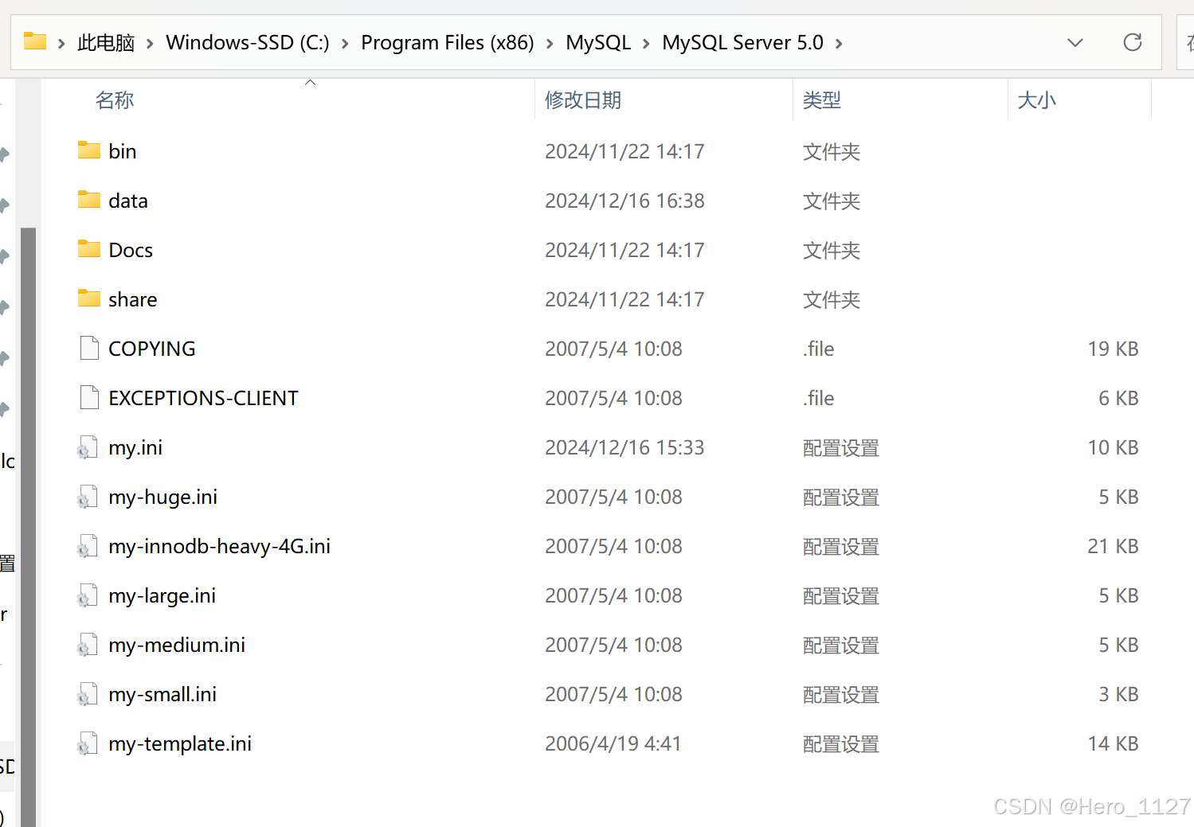
Task: Click the 14 KB size cell
Action: (1113, 743)
